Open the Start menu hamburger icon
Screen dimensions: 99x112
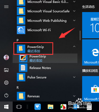[6, 7]
